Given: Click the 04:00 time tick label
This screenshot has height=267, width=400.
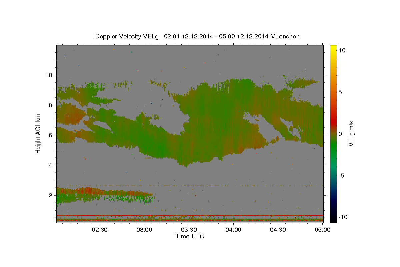Looking at the screenshot, I should pos(233,230).
